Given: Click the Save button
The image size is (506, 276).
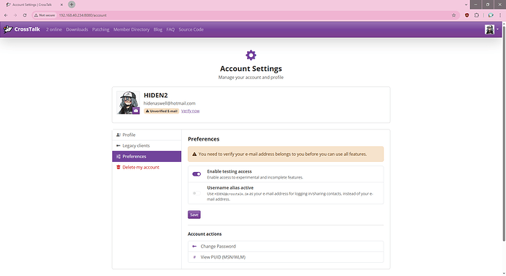Looking at the screenshot, I should tap(194, 215).
